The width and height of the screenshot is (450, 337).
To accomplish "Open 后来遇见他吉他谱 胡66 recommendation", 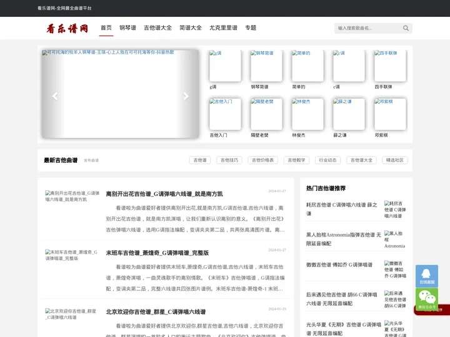I will [x=341, y=299].
